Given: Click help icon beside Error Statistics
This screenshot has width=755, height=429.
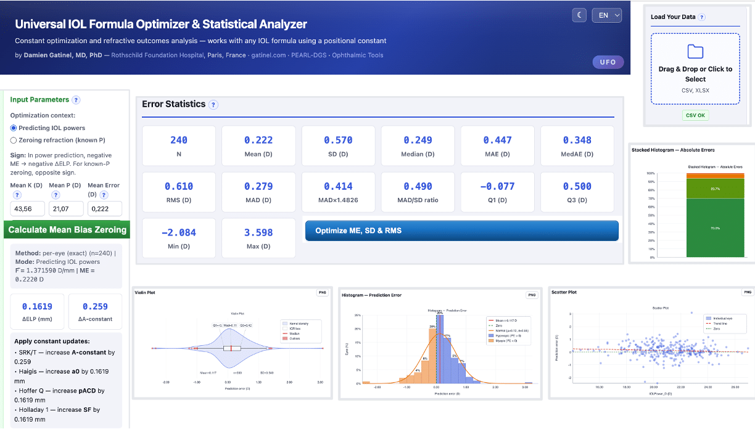Looking at the screenshot, I should click(x=213, y=105).
